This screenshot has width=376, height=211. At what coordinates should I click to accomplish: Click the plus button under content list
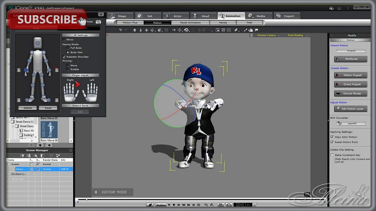[x=40, y=145]
